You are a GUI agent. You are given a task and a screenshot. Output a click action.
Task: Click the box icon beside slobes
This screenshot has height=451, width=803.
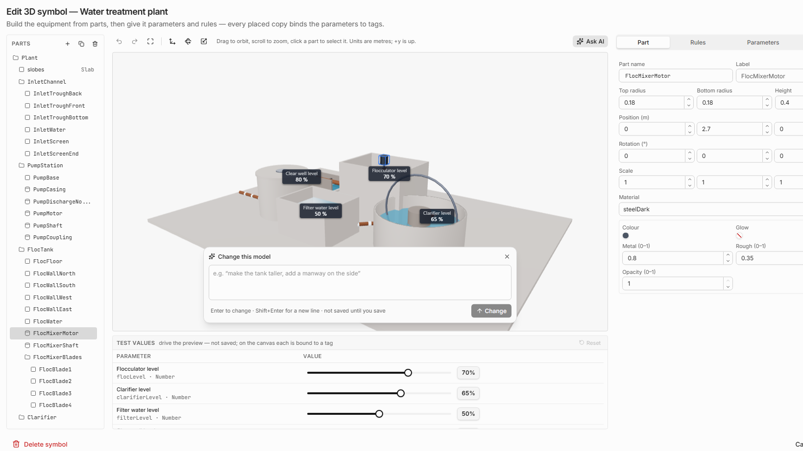22,70
